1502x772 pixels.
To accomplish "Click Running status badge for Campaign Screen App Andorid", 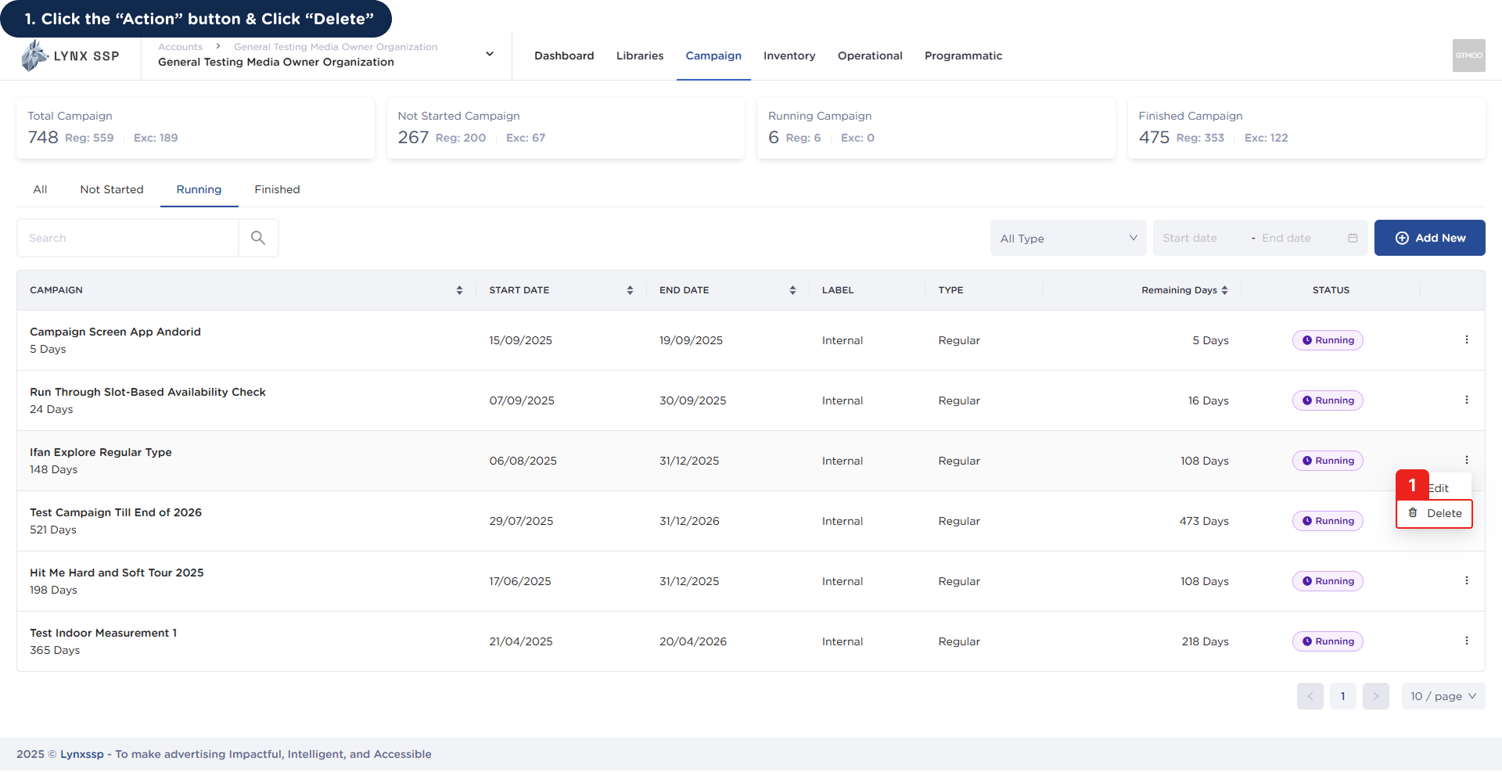I will (1328, 340).
